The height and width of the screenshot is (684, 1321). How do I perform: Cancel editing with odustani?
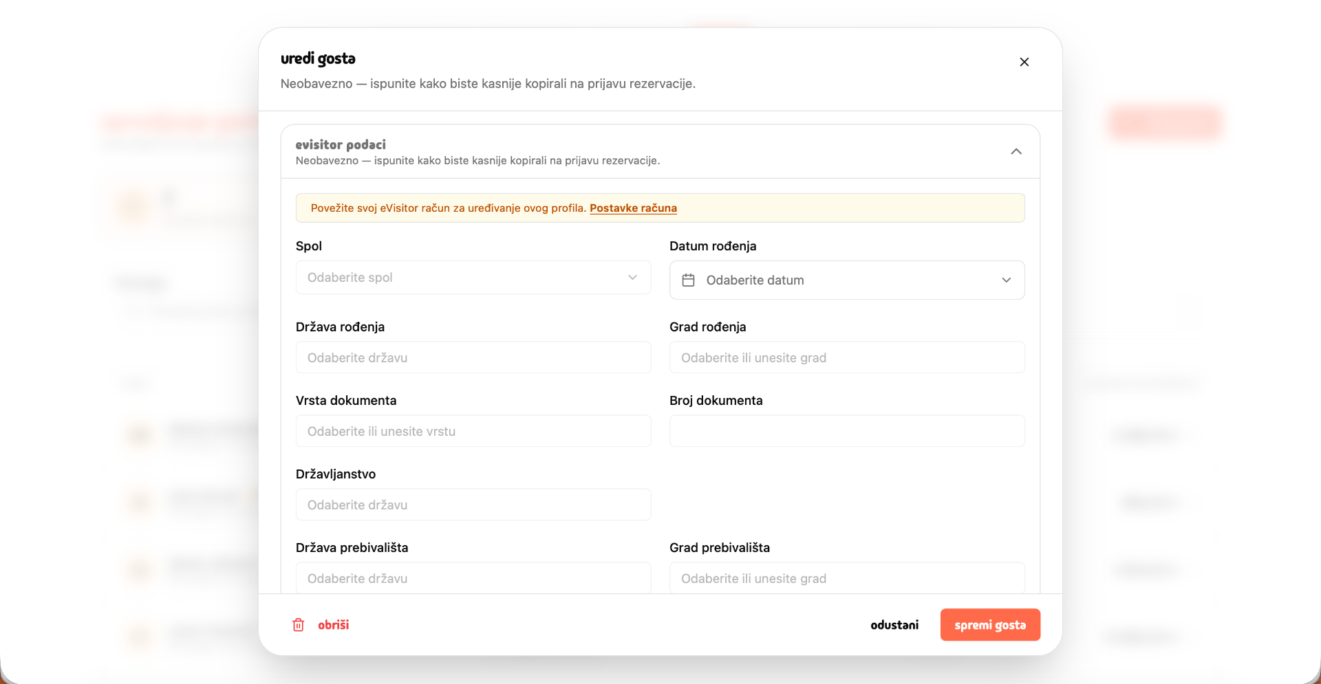(x=894, y=625)
